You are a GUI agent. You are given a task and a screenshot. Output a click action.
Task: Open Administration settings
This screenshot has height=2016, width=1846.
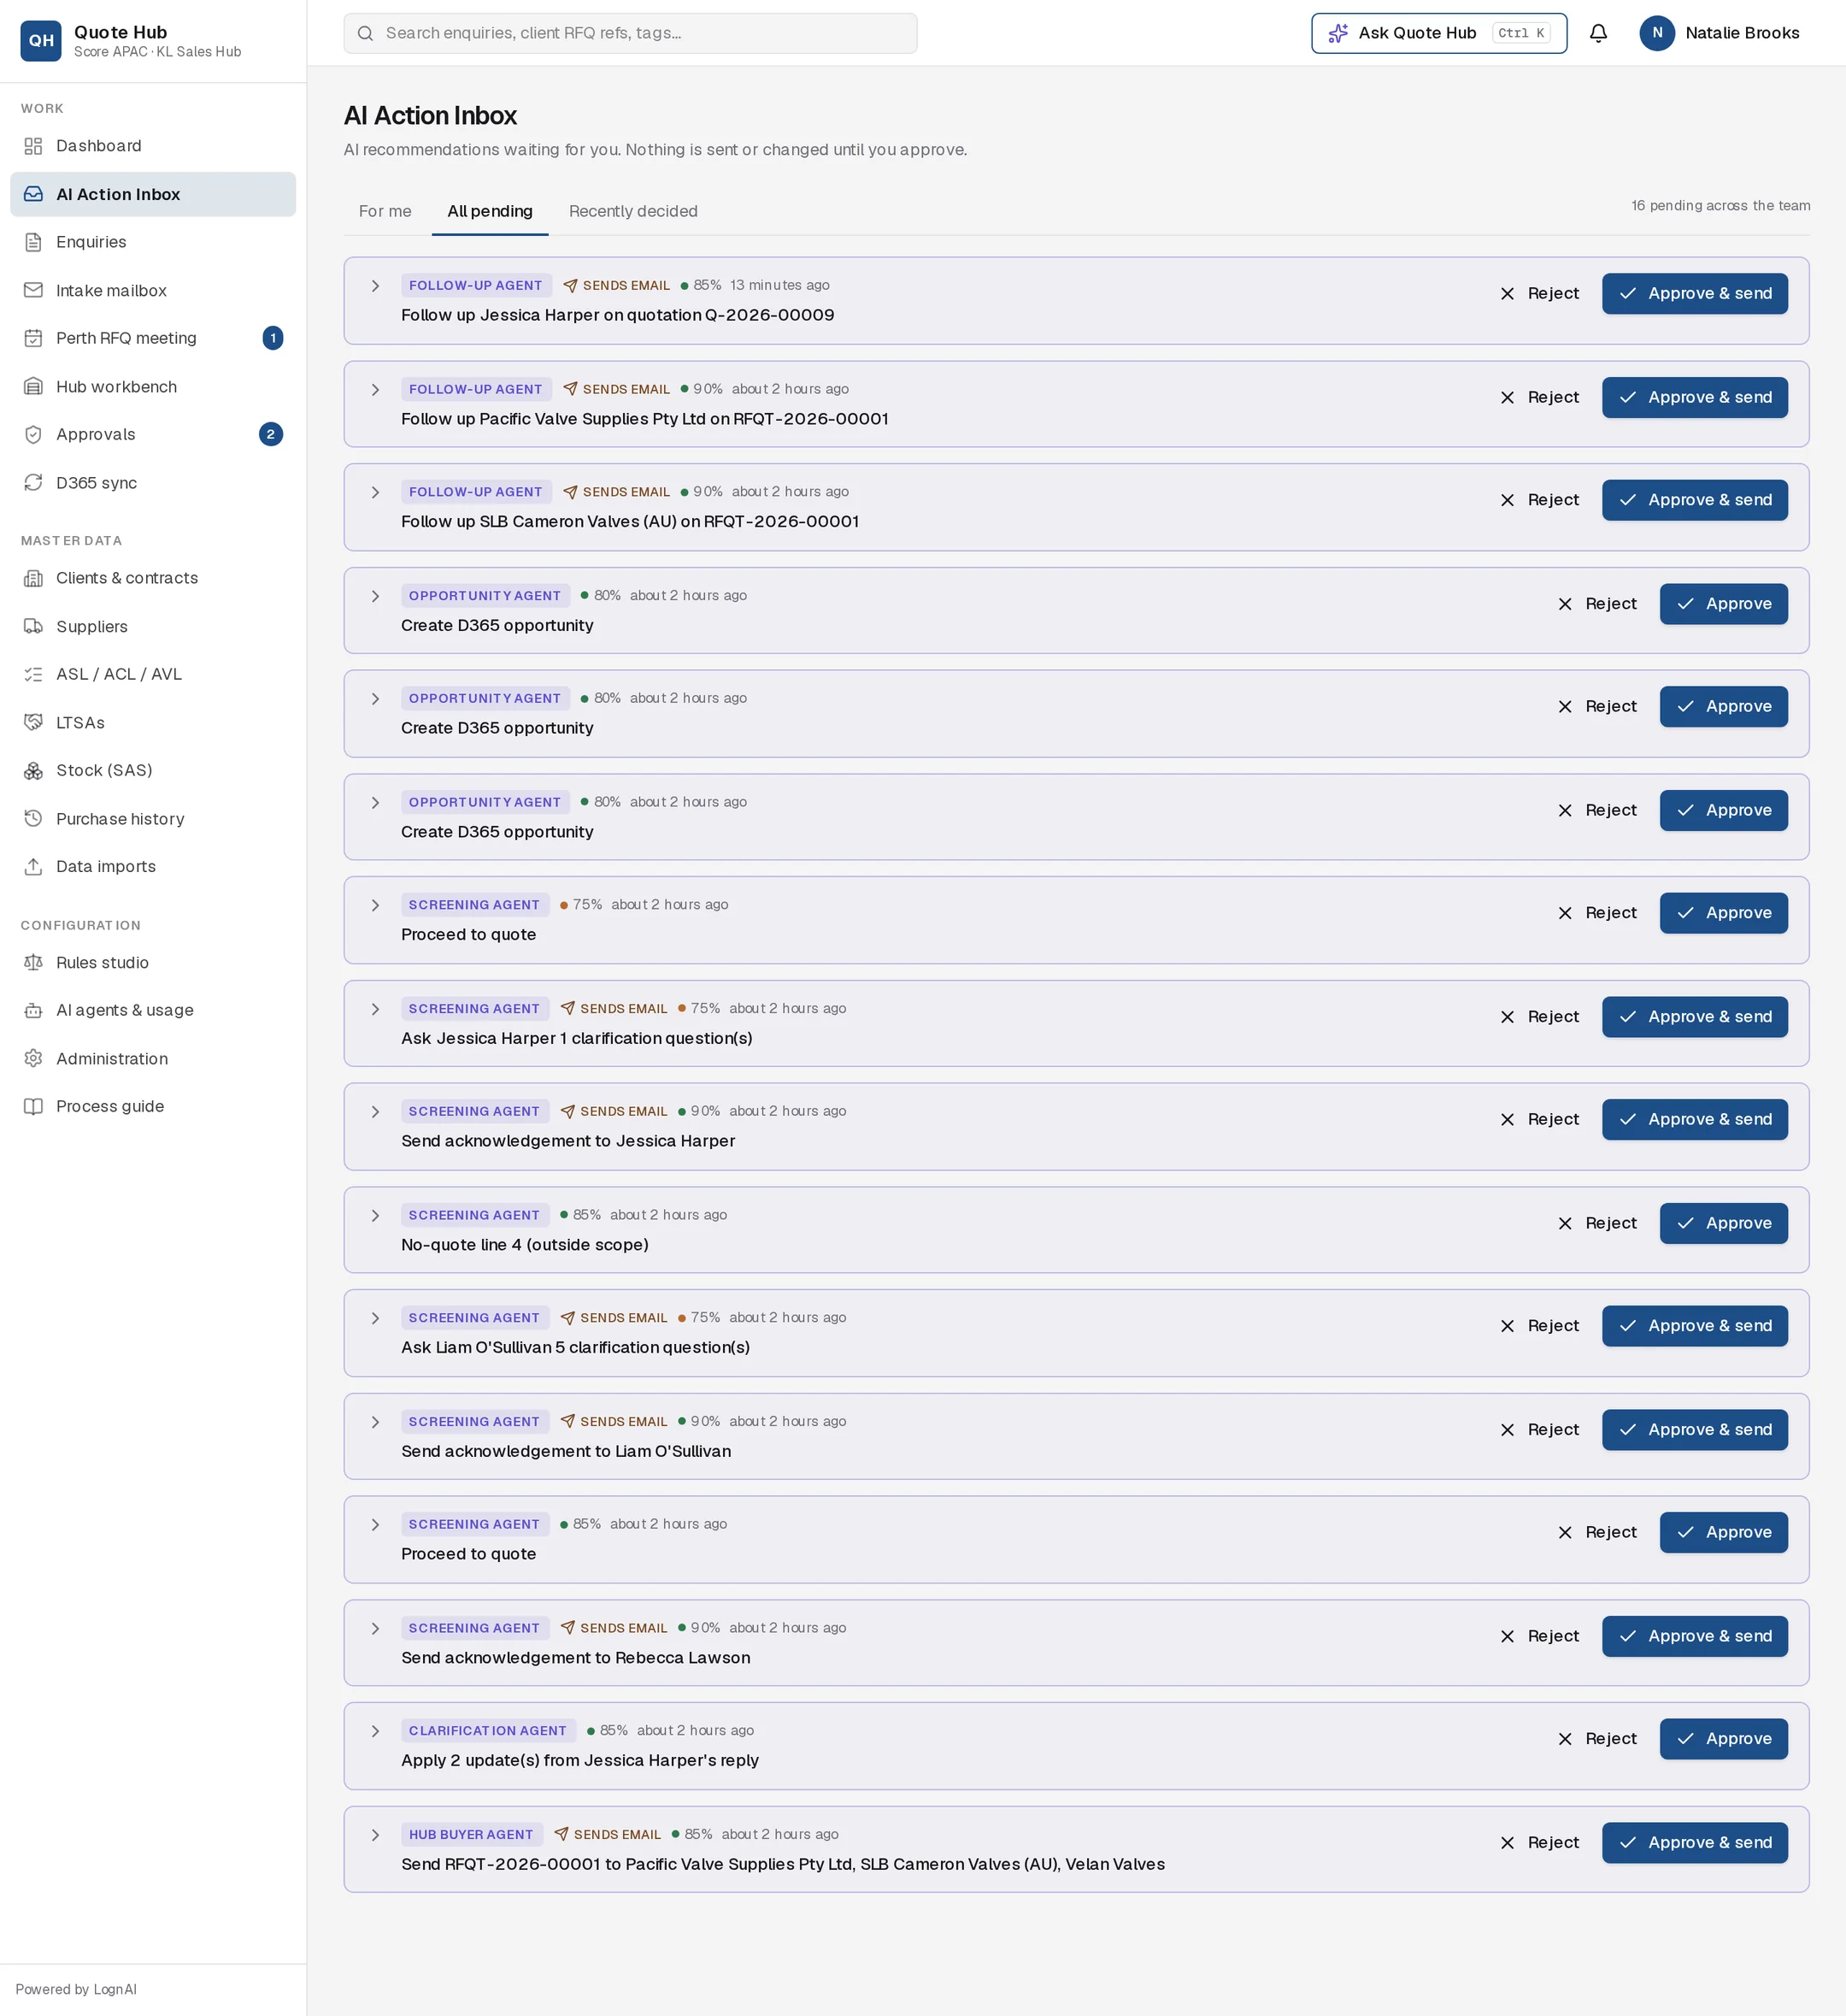(x=153, y=1059)
